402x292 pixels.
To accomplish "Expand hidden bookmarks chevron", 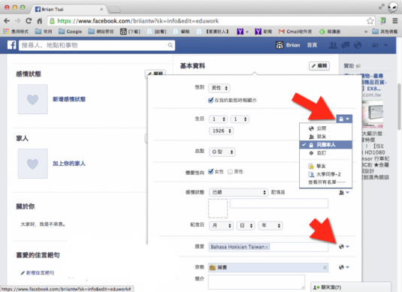I will pyautogui.click(x=366, y=32).
